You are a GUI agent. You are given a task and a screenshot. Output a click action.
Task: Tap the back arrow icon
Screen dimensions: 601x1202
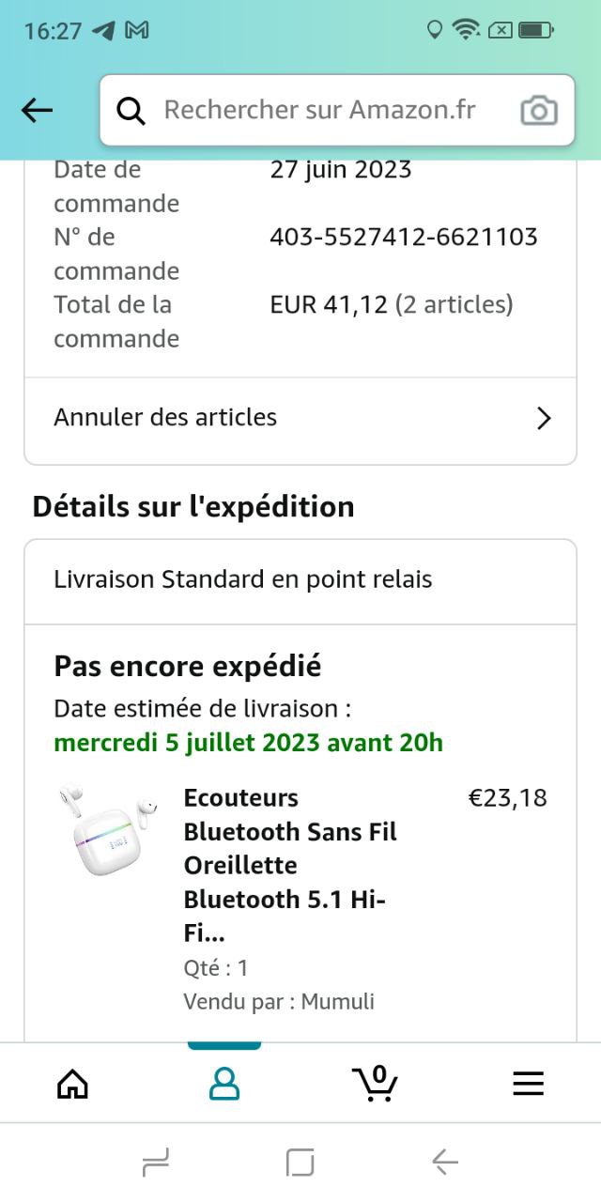click(38, 111)
